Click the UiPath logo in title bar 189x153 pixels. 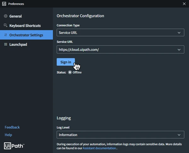point(4,4)
